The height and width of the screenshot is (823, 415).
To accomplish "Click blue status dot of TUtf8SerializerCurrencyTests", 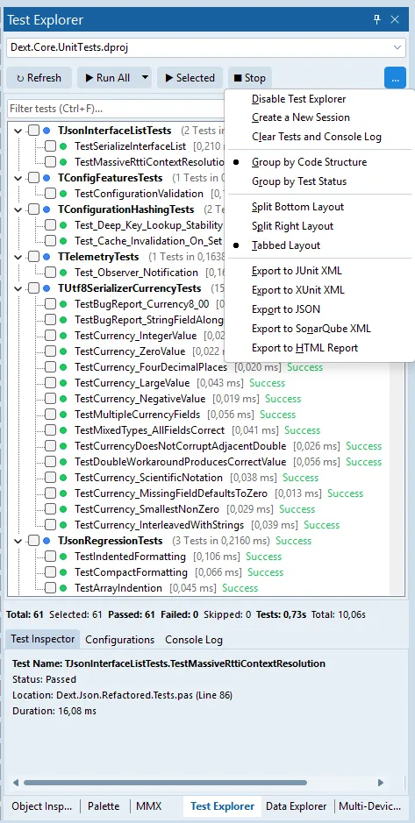I will click(x=47, y=288).
